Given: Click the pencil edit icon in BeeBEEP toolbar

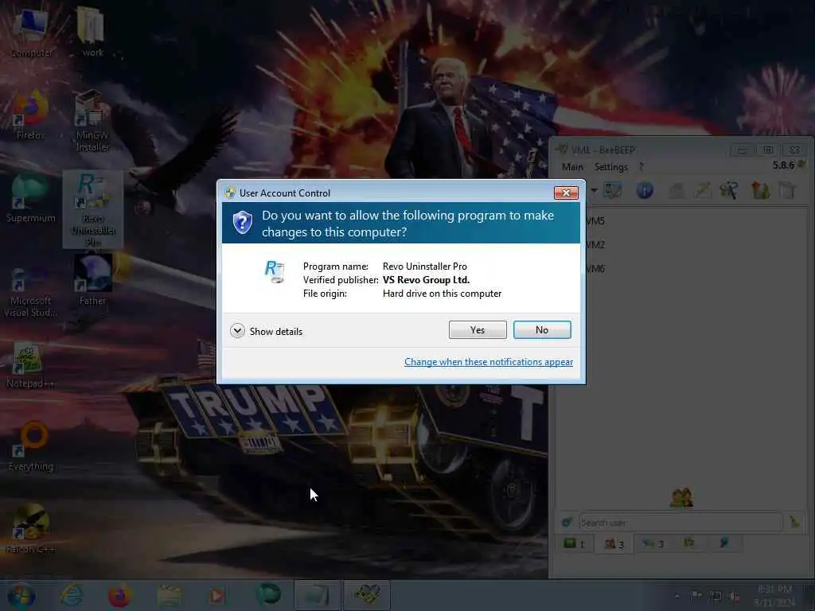Looking at the screenshot, I should click(703, 190).
